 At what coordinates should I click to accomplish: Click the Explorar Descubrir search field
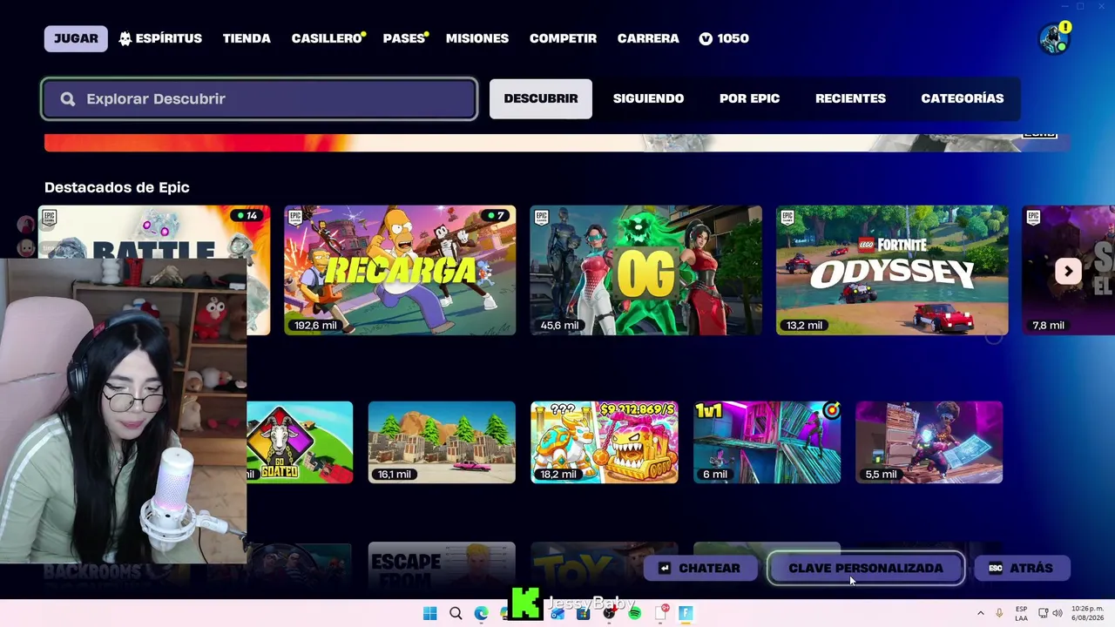[259, 98]
